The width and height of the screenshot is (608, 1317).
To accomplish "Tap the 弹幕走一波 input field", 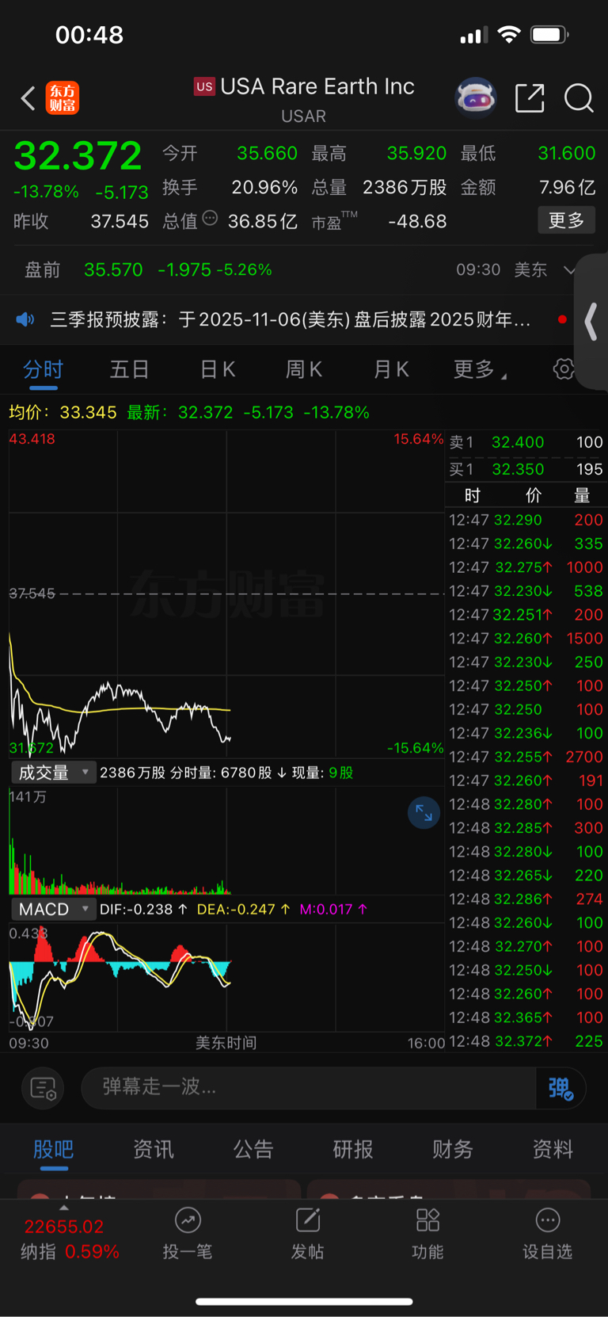I will pyautogui.click(x=309, y=1088).
